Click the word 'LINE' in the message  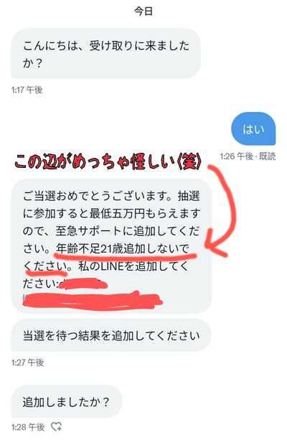pos(113,266)
